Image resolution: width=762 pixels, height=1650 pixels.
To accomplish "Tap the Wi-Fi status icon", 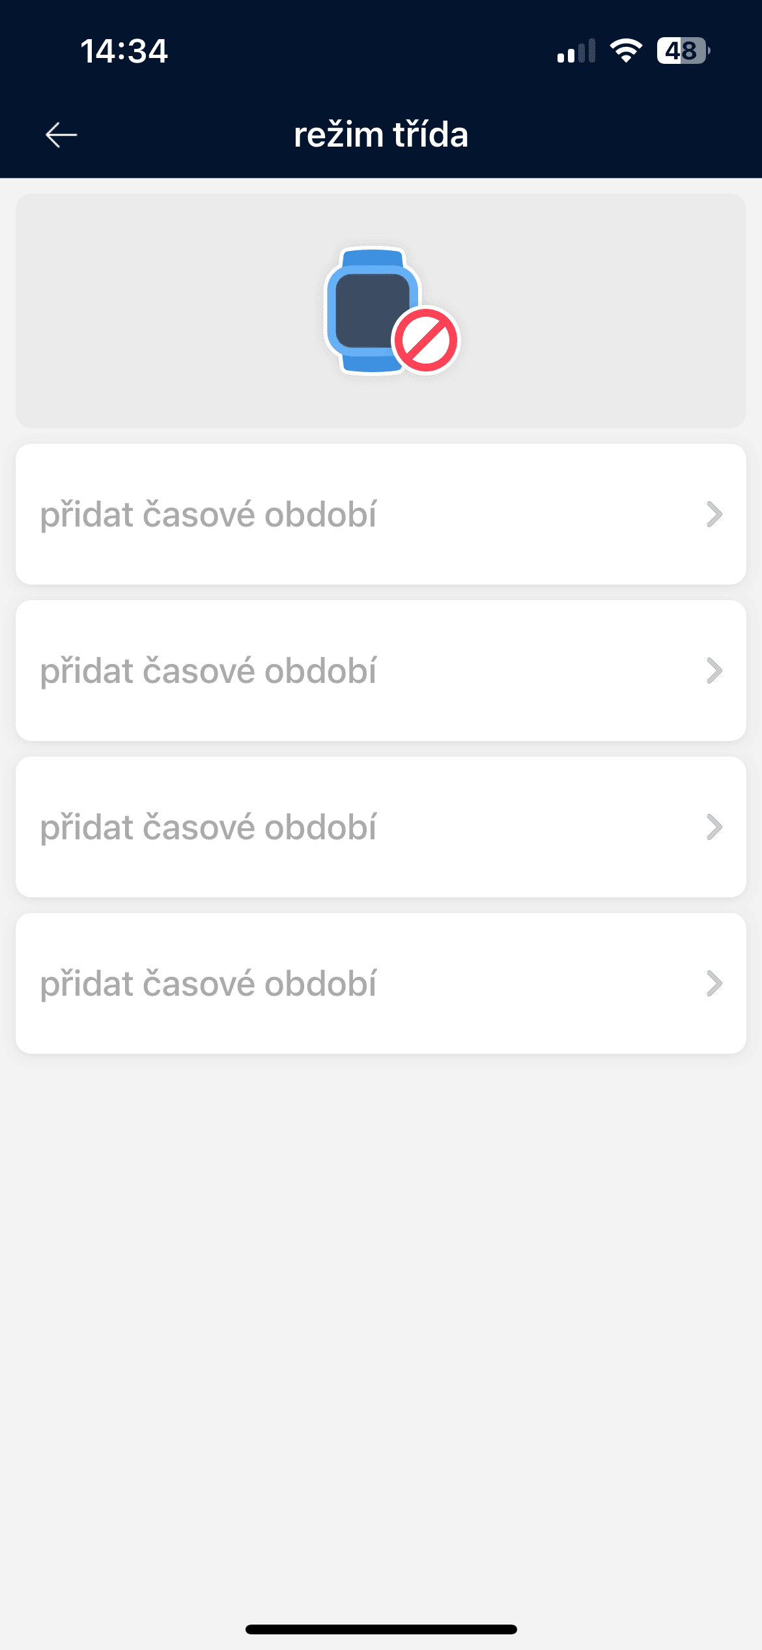I will click(625, 50).
